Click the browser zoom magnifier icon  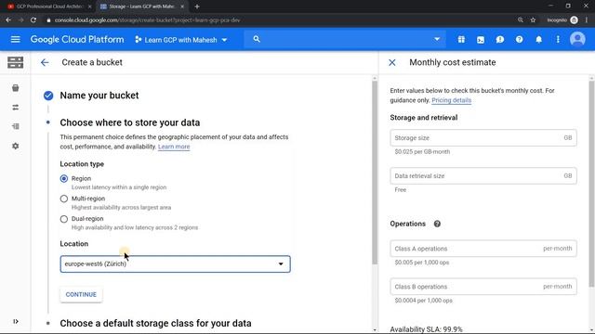[521, 20]
